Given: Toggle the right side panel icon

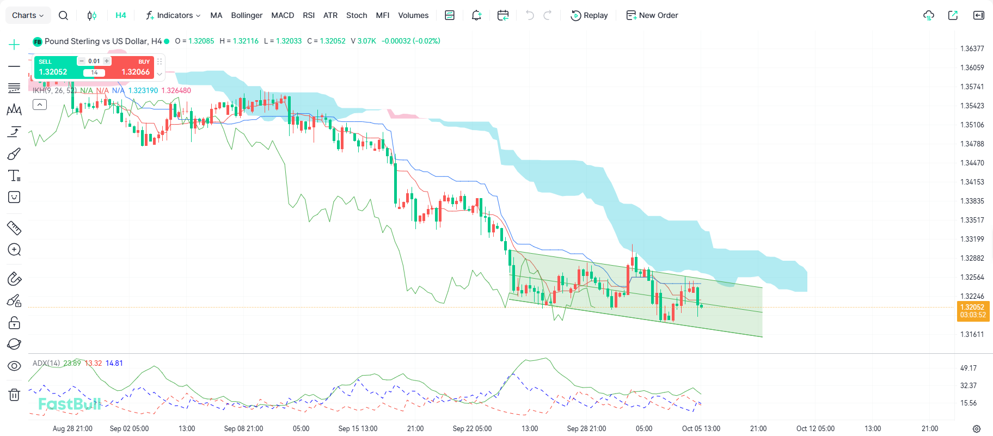Looking at the screenshot, I should [x=979, y=15].
